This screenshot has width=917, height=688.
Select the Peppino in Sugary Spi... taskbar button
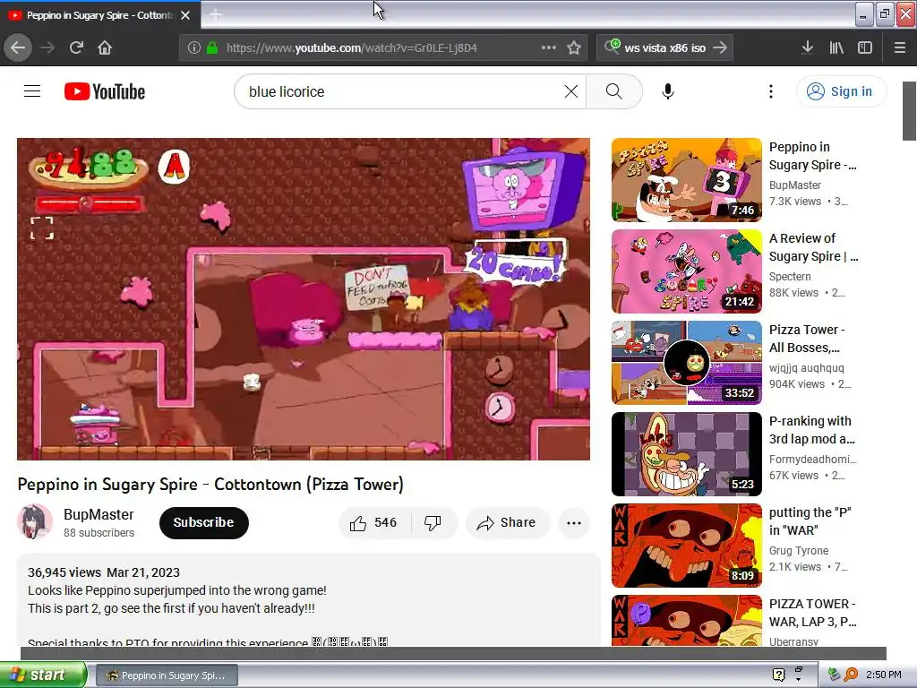point(167,675)
